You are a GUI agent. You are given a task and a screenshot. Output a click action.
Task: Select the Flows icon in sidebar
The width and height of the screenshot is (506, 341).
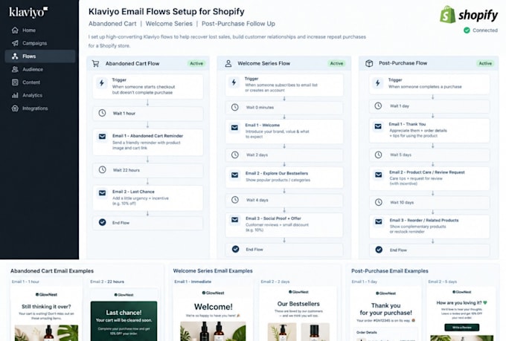(x=15, y=56)
